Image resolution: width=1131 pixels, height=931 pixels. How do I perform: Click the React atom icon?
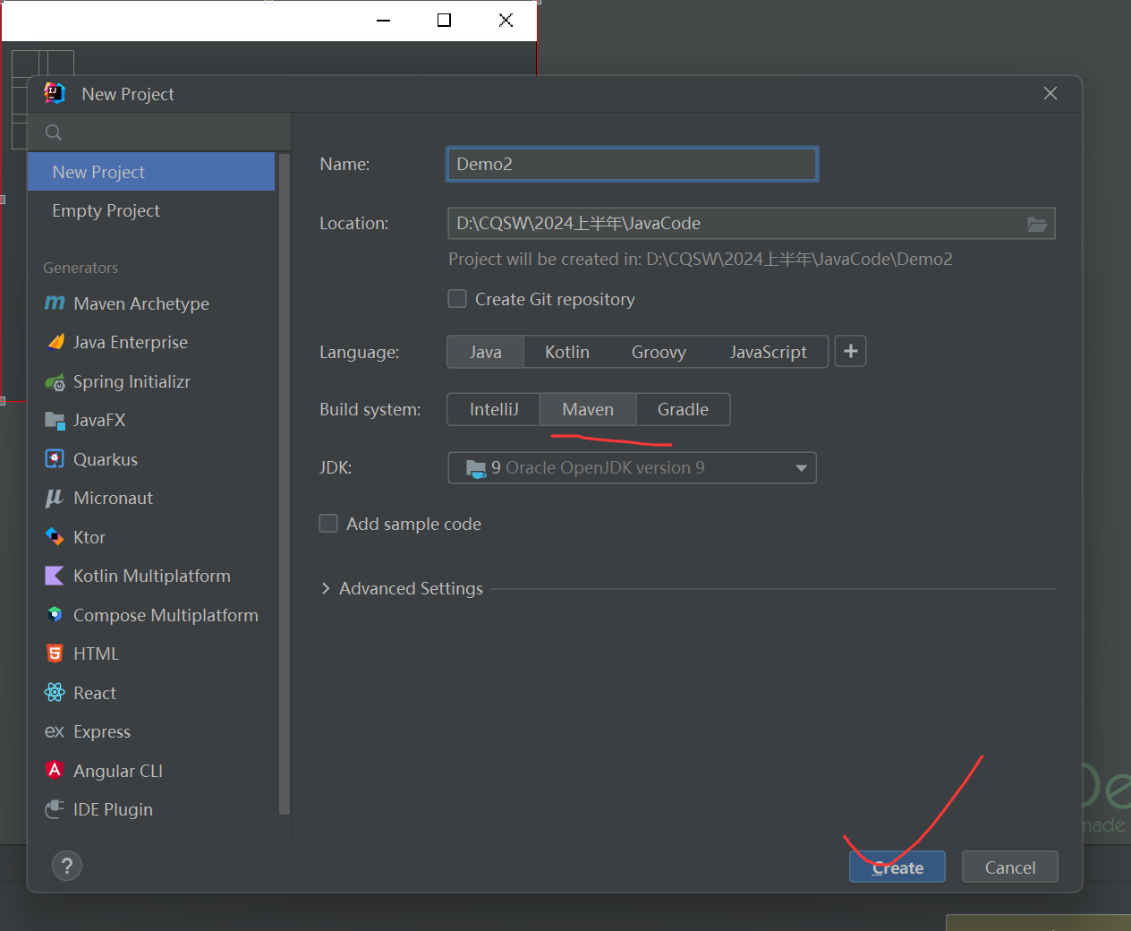tap(55, 692)
